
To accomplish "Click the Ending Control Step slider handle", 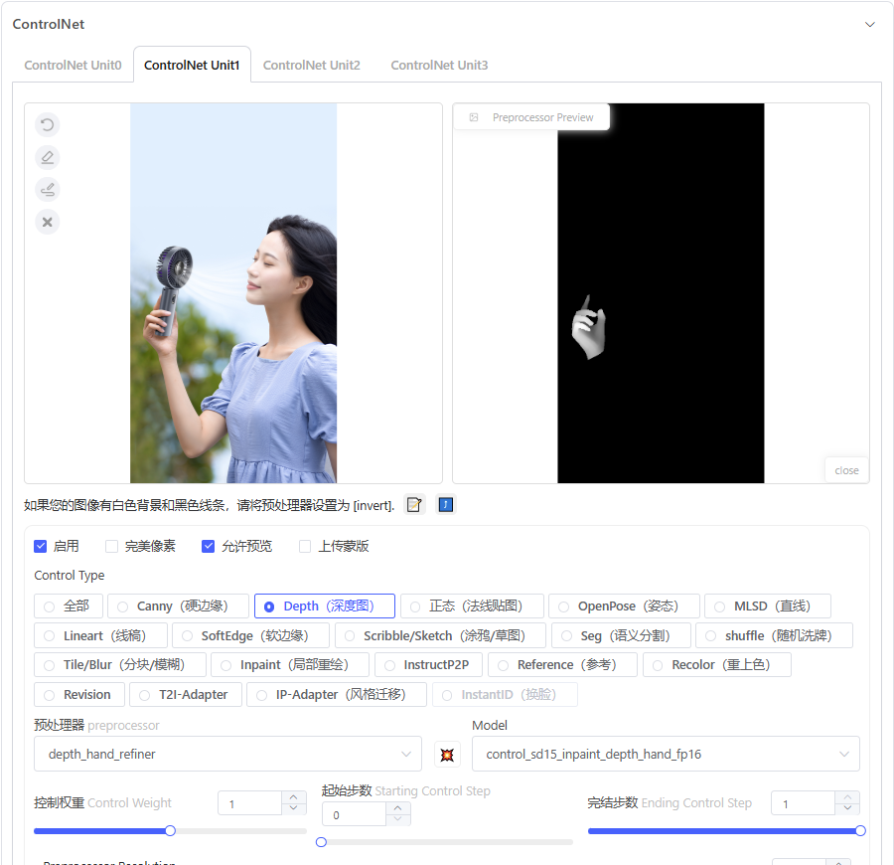I will [860, 831].
